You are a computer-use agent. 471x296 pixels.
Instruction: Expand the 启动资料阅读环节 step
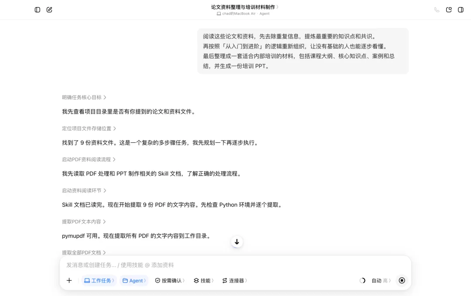tap(84, 190)
